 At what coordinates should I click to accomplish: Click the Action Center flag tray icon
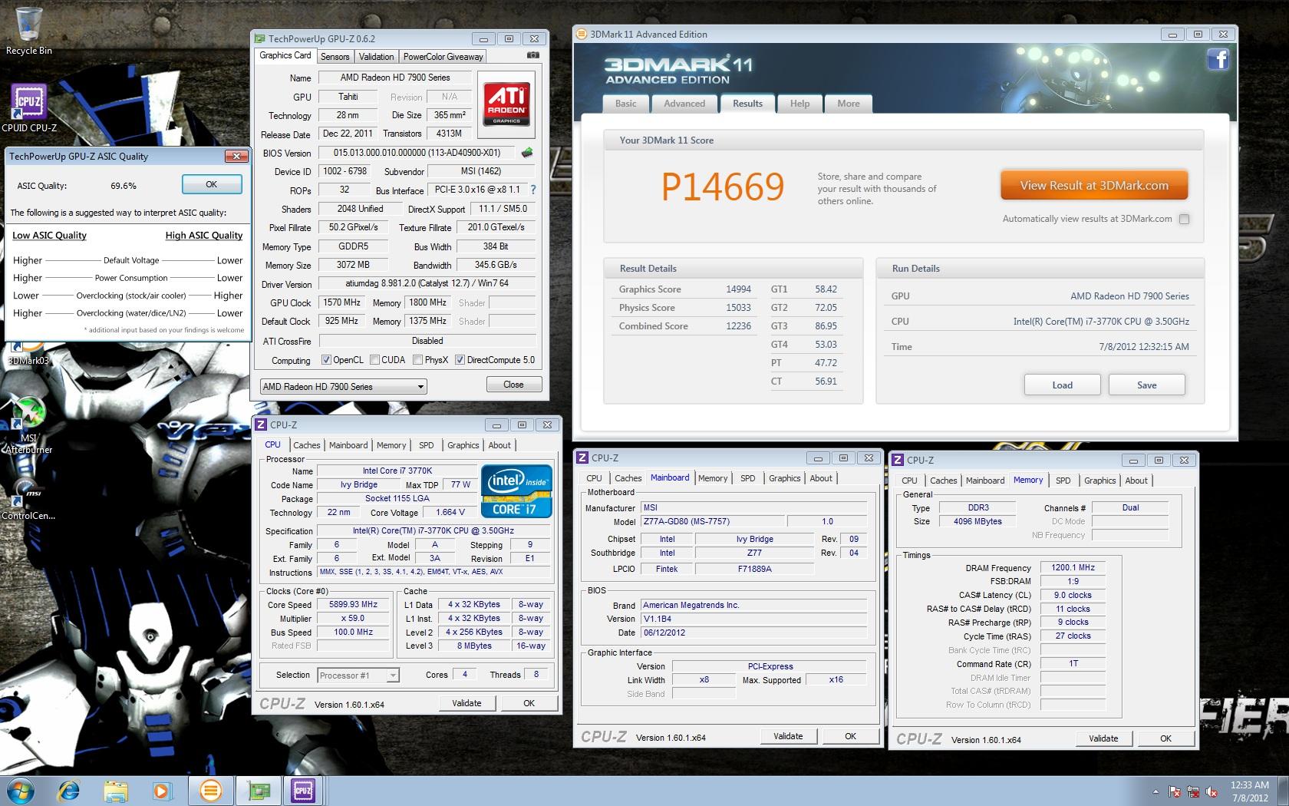point(1175,791)
